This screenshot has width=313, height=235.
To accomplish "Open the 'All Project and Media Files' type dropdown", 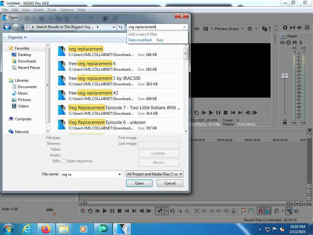I will tap(154, 174).
